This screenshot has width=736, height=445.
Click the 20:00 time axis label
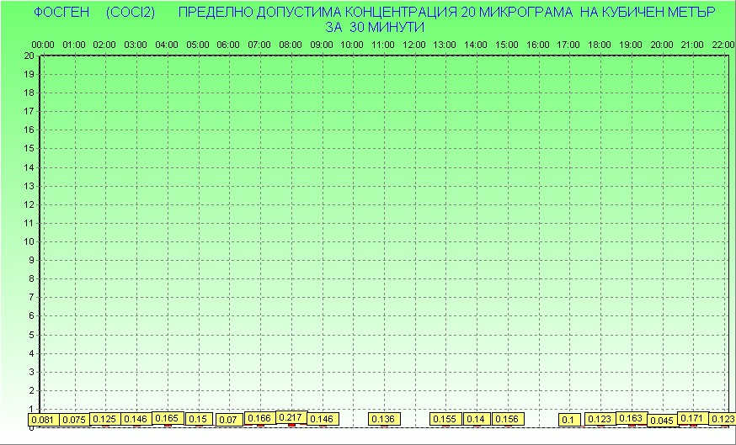(x=661, y=45)
